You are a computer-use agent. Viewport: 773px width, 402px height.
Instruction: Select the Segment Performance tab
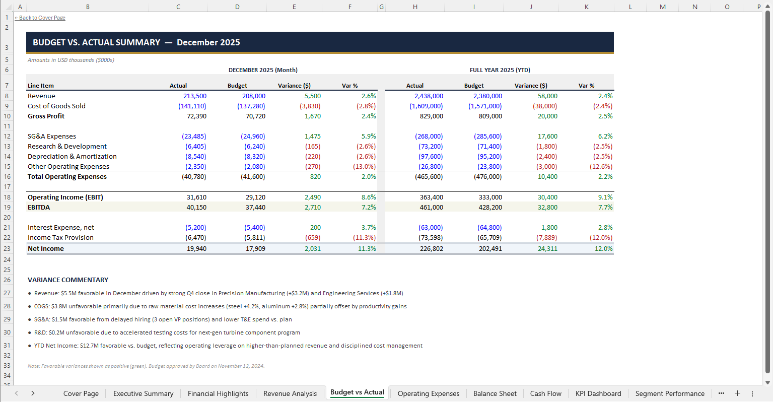tap(670, 393)
